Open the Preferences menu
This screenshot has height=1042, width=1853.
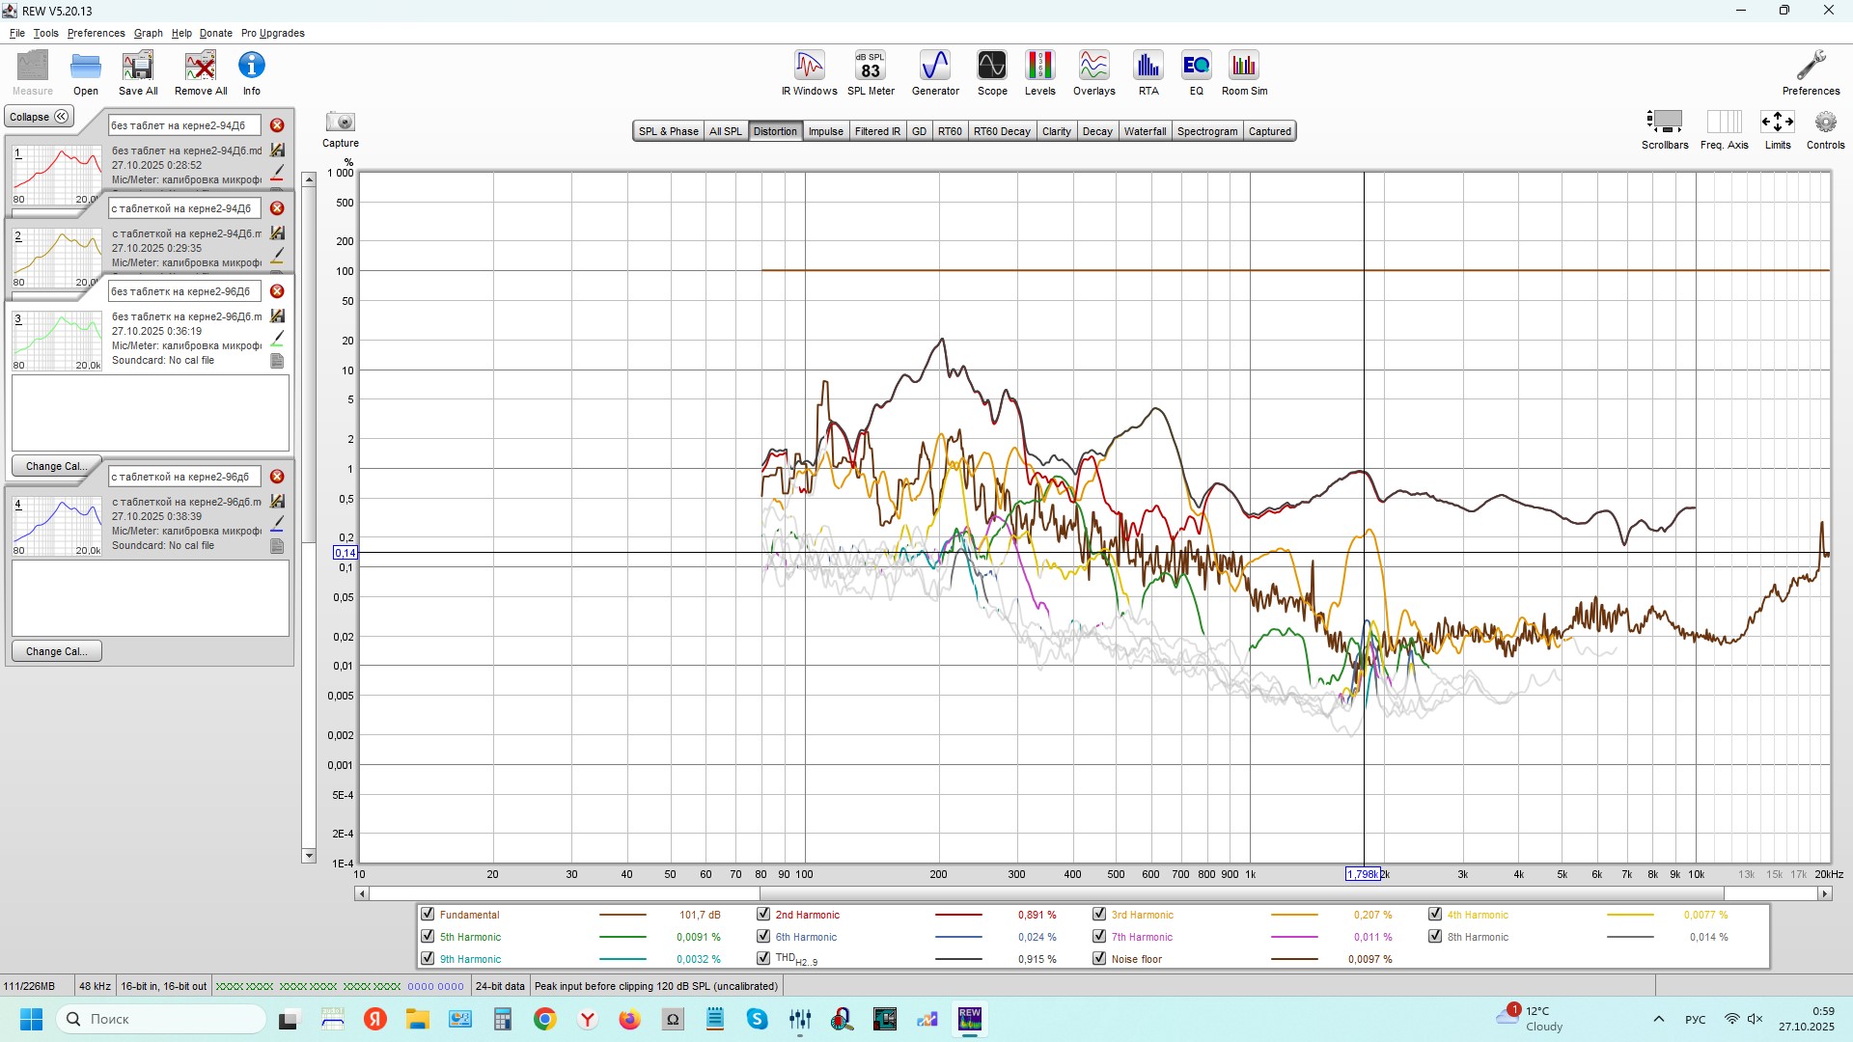[x=96, y=33]
